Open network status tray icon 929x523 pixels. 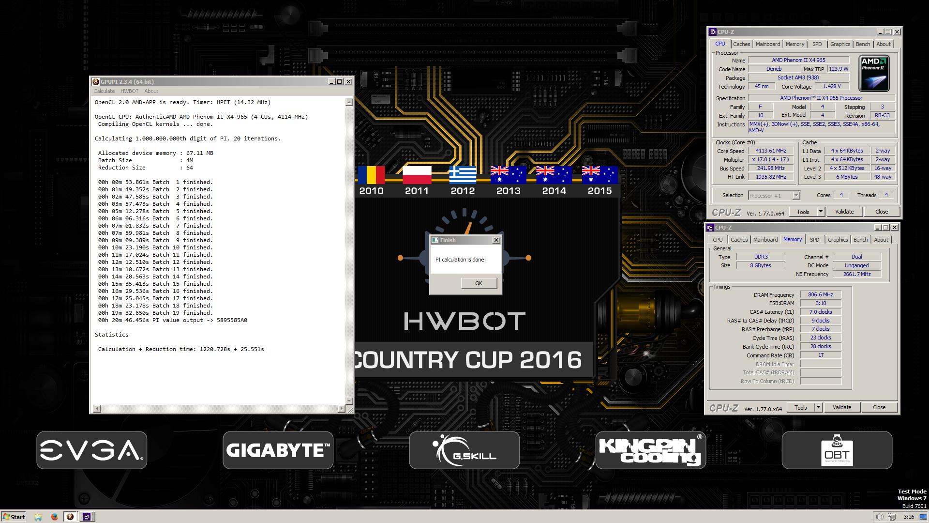pos(892,517)
